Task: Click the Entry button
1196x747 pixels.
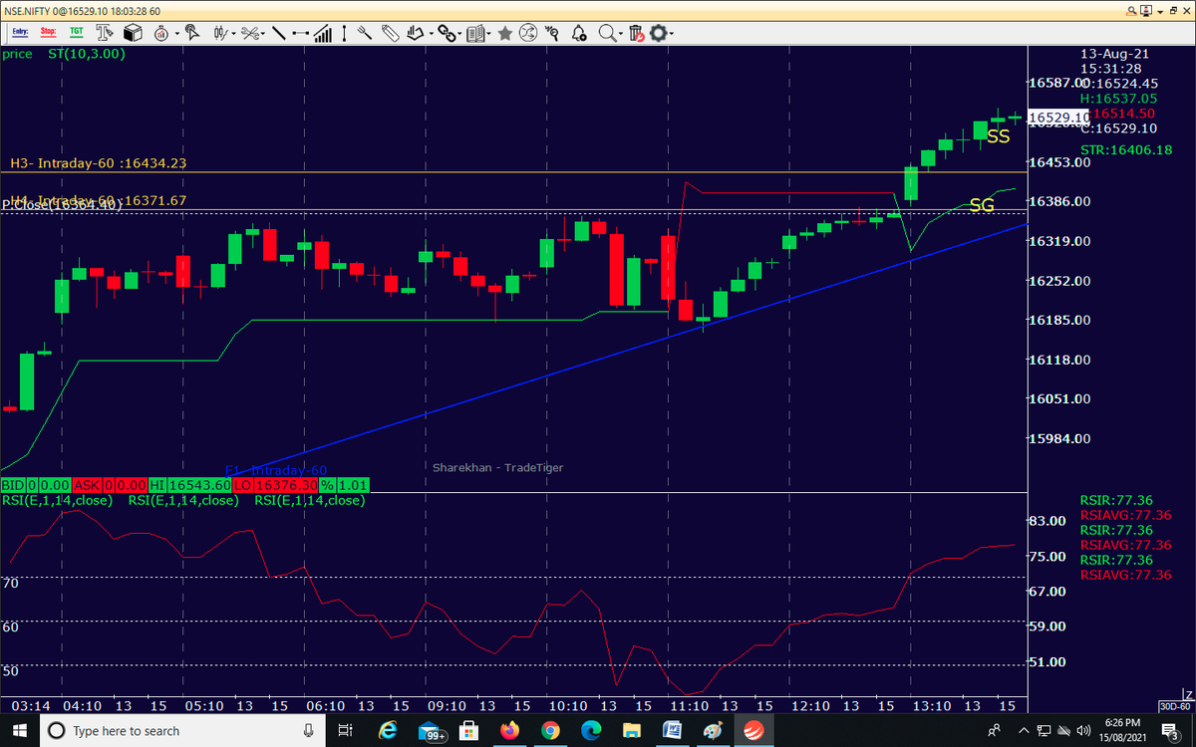Action: pyautogui.click(x=18, y=33)
